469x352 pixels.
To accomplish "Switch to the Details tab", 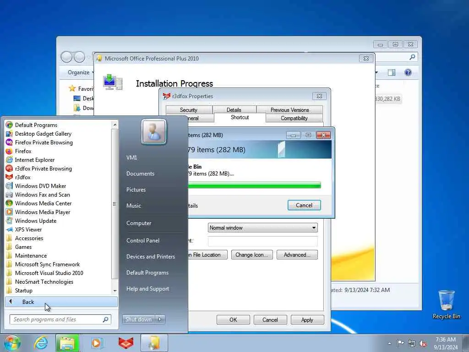I will [x=234, y=110].
